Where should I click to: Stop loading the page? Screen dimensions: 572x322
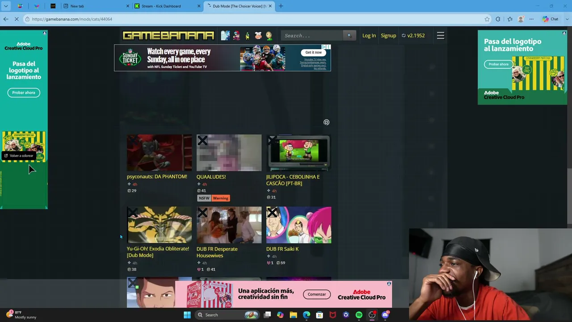coord(17,19)
